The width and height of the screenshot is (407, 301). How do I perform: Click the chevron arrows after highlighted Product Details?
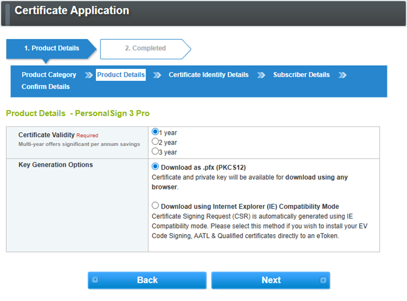pos(157,75)
